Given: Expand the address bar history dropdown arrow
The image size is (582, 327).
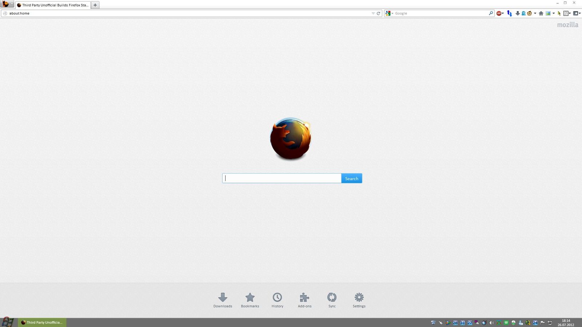Looking at the screenshot, I should (373, 13).
